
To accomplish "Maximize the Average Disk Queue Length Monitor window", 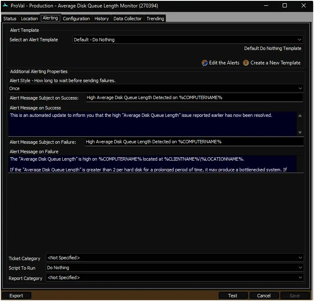I will point(285,5).
